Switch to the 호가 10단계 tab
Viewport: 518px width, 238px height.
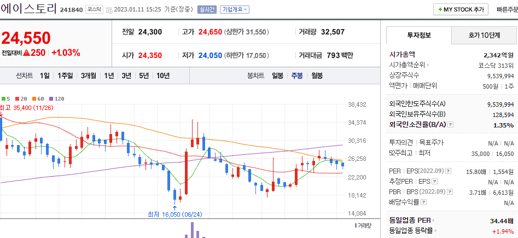tap(484, 35)
